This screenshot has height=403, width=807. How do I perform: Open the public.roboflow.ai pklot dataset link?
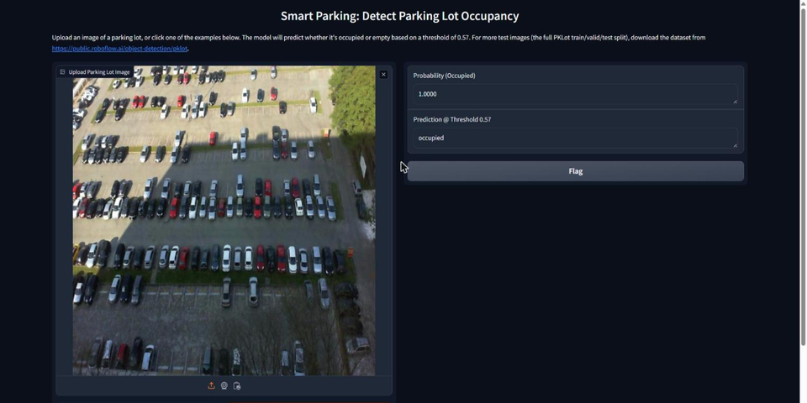point(120,49)
